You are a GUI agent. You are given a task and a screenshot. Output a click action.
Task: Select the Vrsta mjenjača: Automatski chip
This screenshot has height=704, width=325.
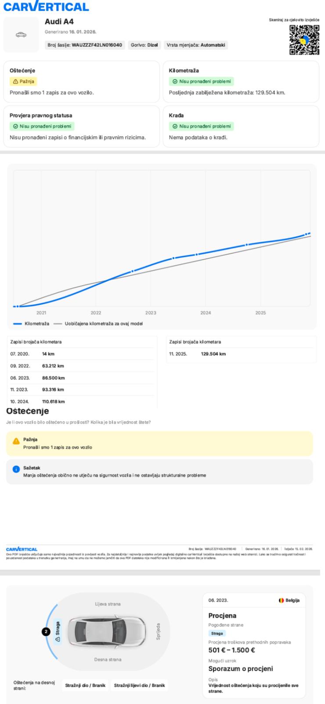(195, 45)
